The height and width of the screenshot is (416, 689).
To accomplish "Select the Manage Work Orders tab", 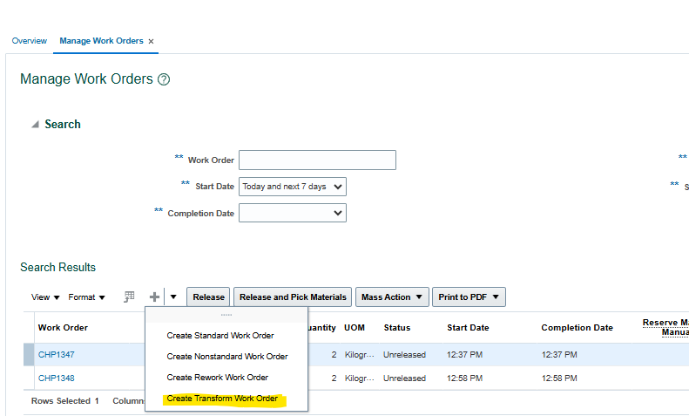I will [x=102, y=41].
